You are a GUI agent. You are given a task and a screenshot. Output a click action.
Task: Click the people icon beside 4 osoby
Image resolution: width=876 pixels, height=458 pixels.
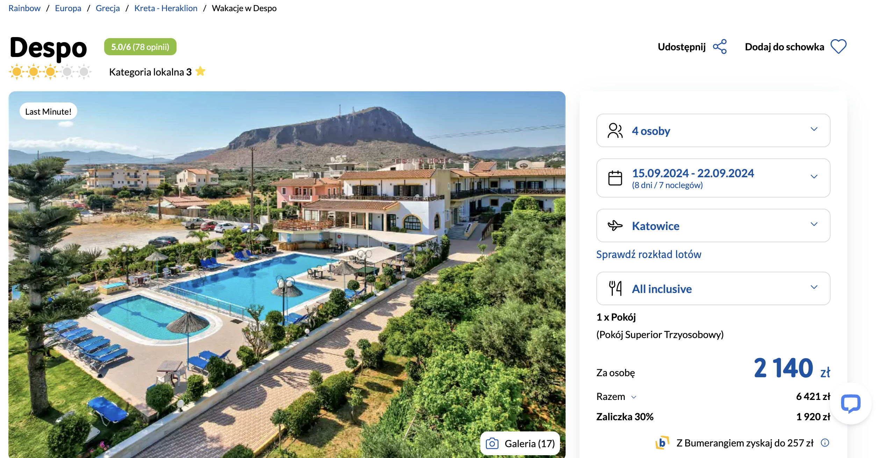[x=615, y=130]
